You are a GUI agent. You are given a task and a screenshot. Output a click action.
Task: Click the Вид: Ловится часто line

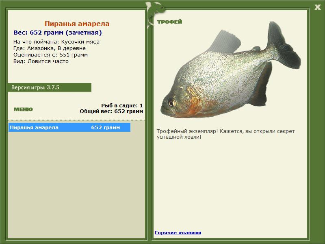41,61
